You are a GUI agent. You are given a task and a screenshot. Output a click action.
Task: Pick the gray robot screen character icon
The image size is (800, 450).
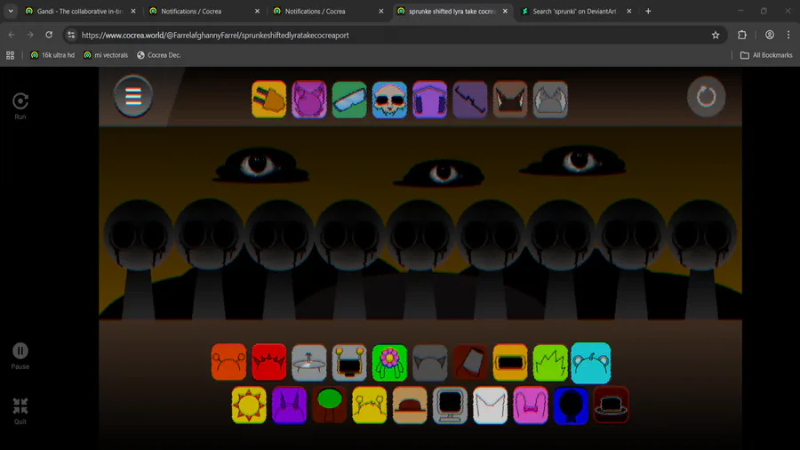(349, 362)
